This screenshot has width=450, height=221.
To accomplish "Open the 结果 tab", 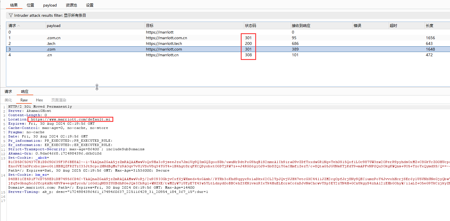I will pyautogui.click(x=14, y=5).
